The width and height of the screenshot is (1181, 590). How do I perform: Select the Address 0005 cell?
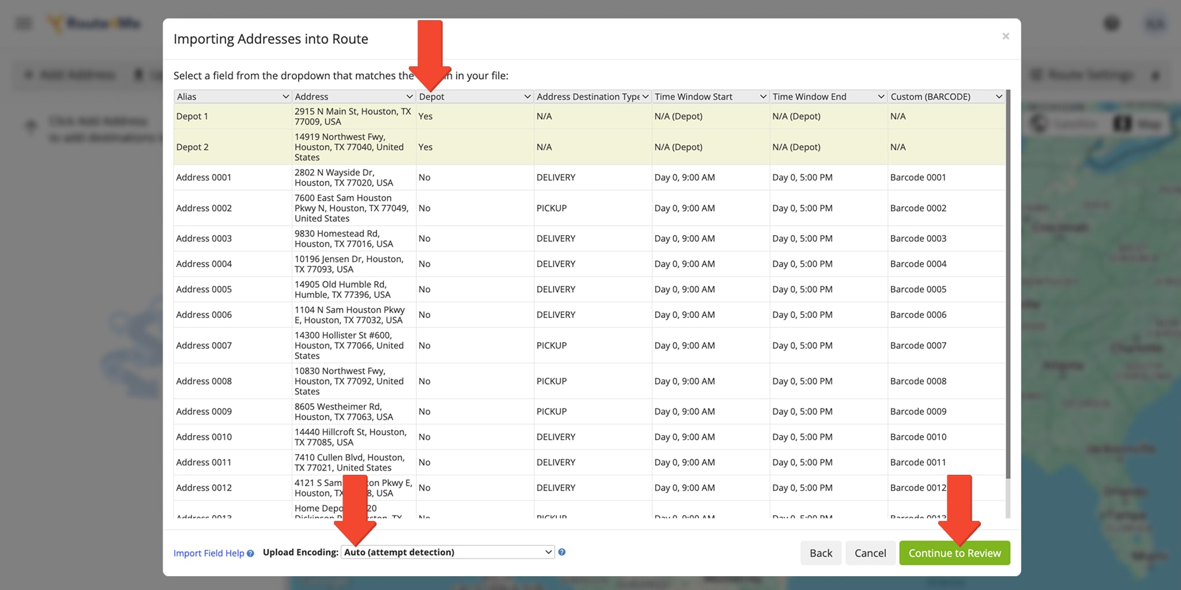pos(232,289)
